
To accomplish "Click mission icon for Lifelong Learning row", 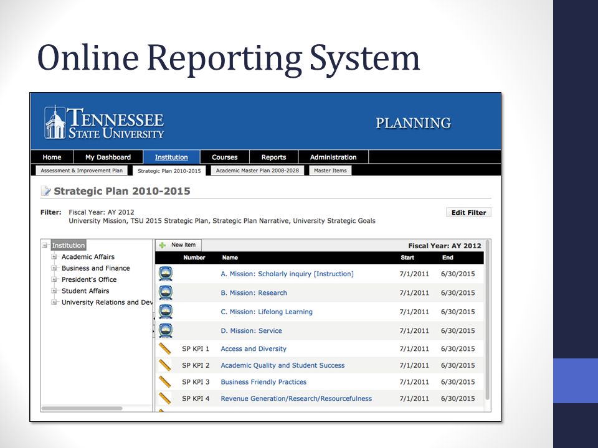I will pyautogui.click(x=166, y=312).
